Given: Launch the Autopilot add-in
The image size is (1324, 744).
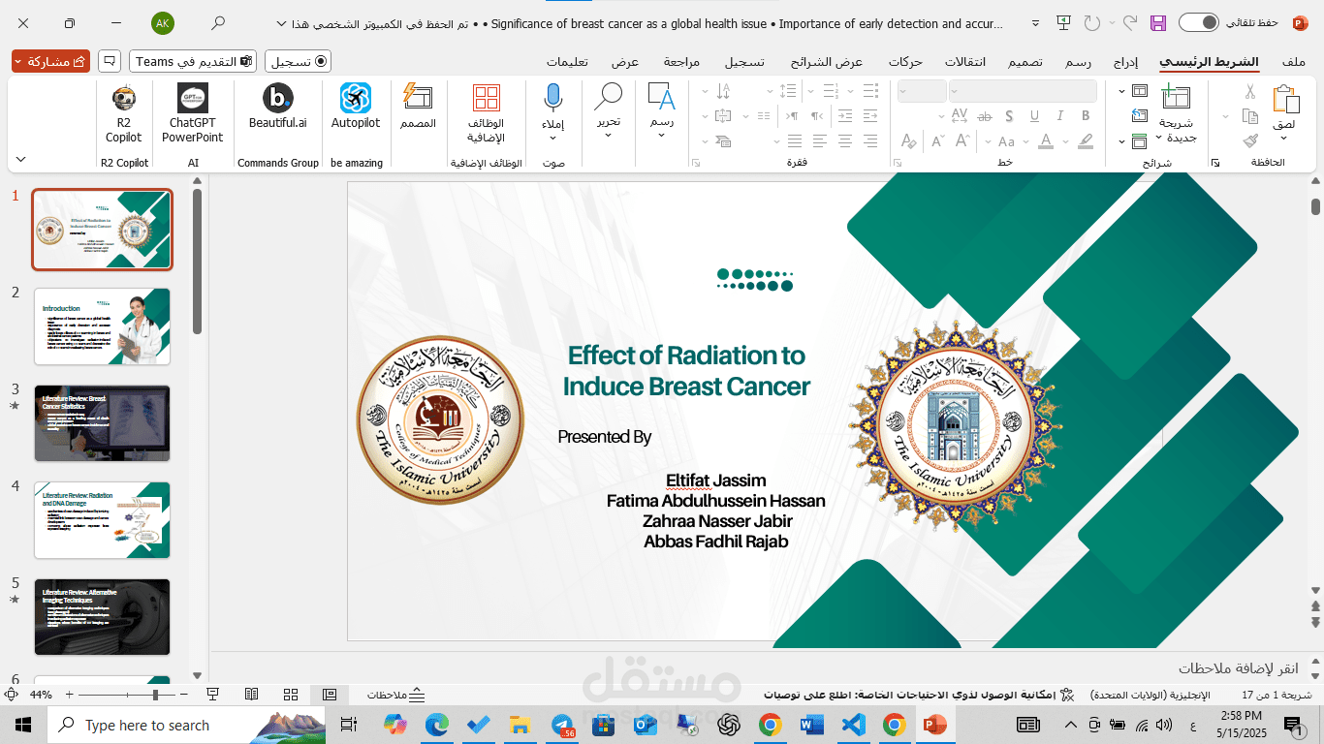Looking at the screenshot, I should [x=356, y=108].
